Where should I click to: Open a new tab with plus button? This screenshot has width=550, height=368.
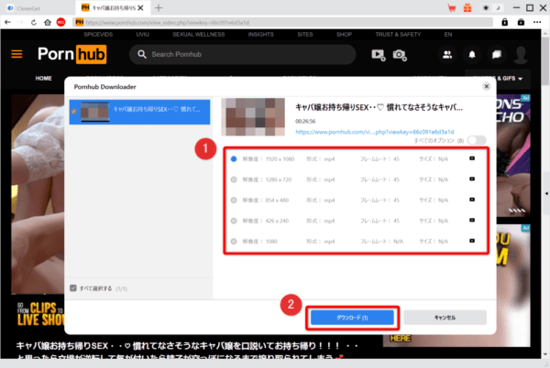click(x=159, y=7)
